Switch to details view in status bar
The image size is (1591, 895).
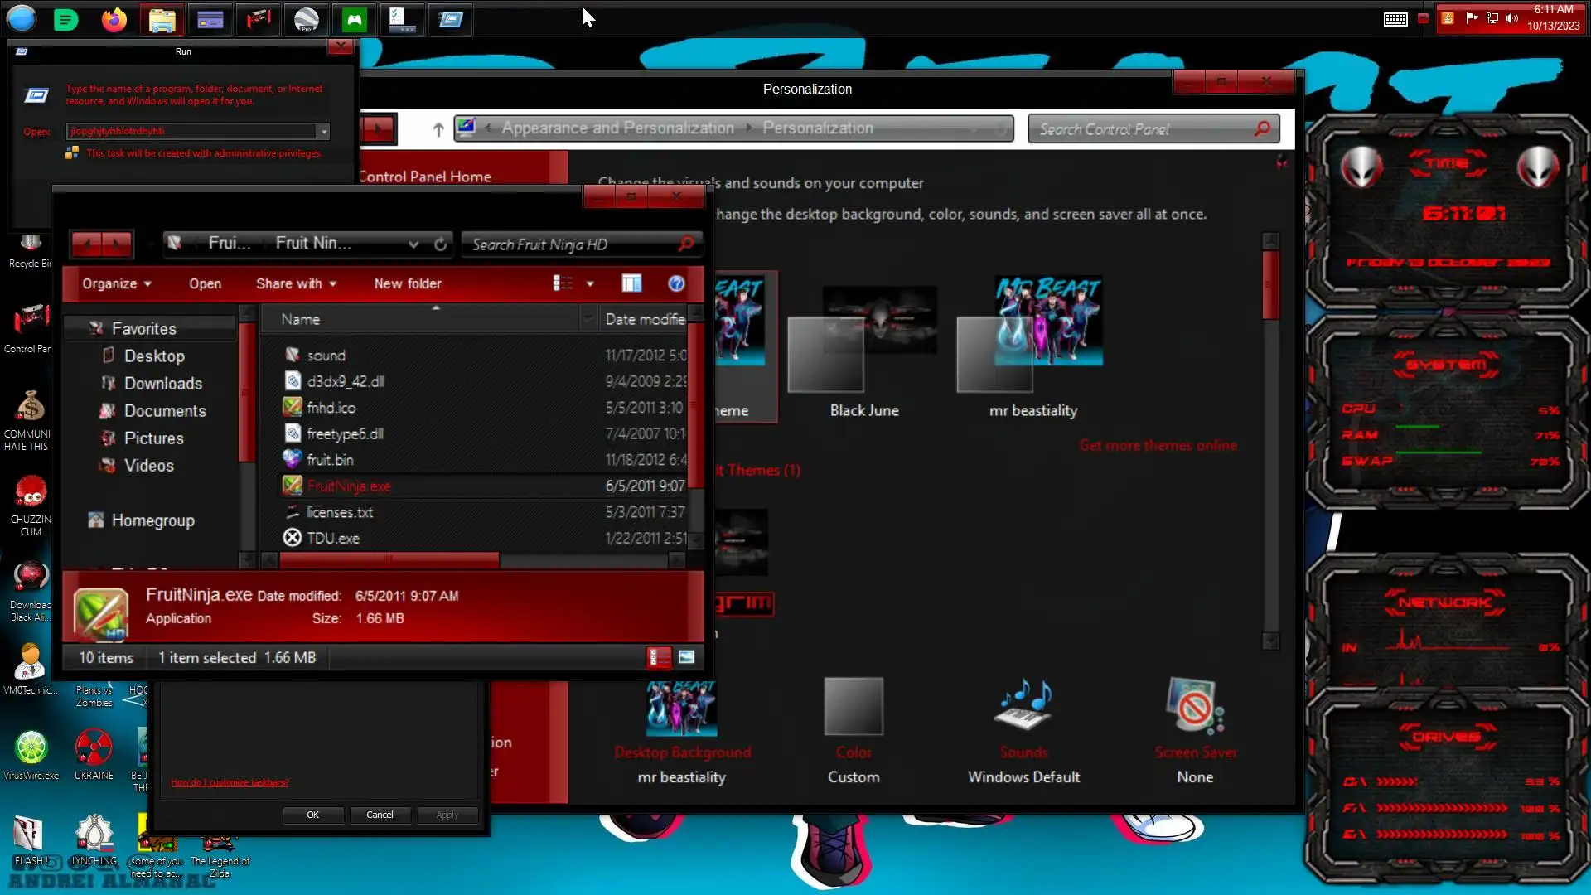click(x=658, y=657)
